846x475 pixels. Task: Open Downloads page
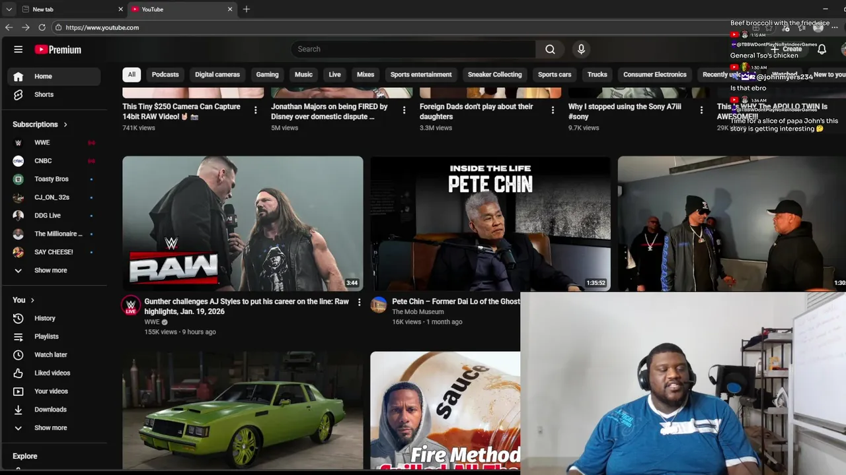click(x=54, y=410)
